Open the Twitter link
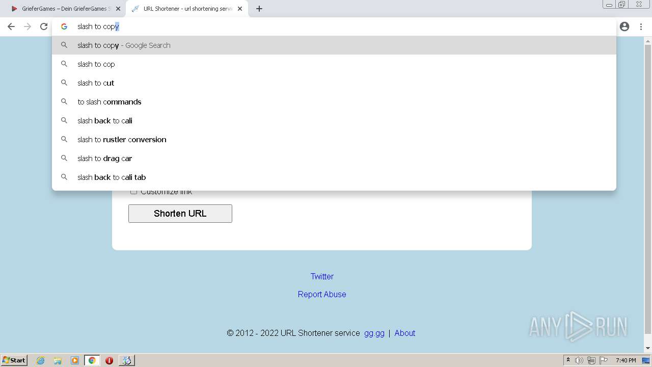 pyautogui.click(x=322, y=276)
